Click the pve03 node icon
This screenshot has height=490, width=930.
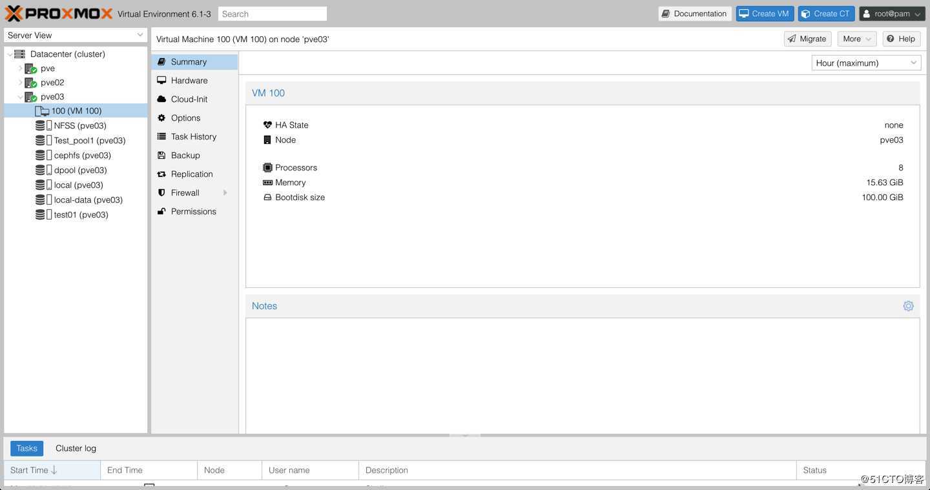(x=30, y=97)
